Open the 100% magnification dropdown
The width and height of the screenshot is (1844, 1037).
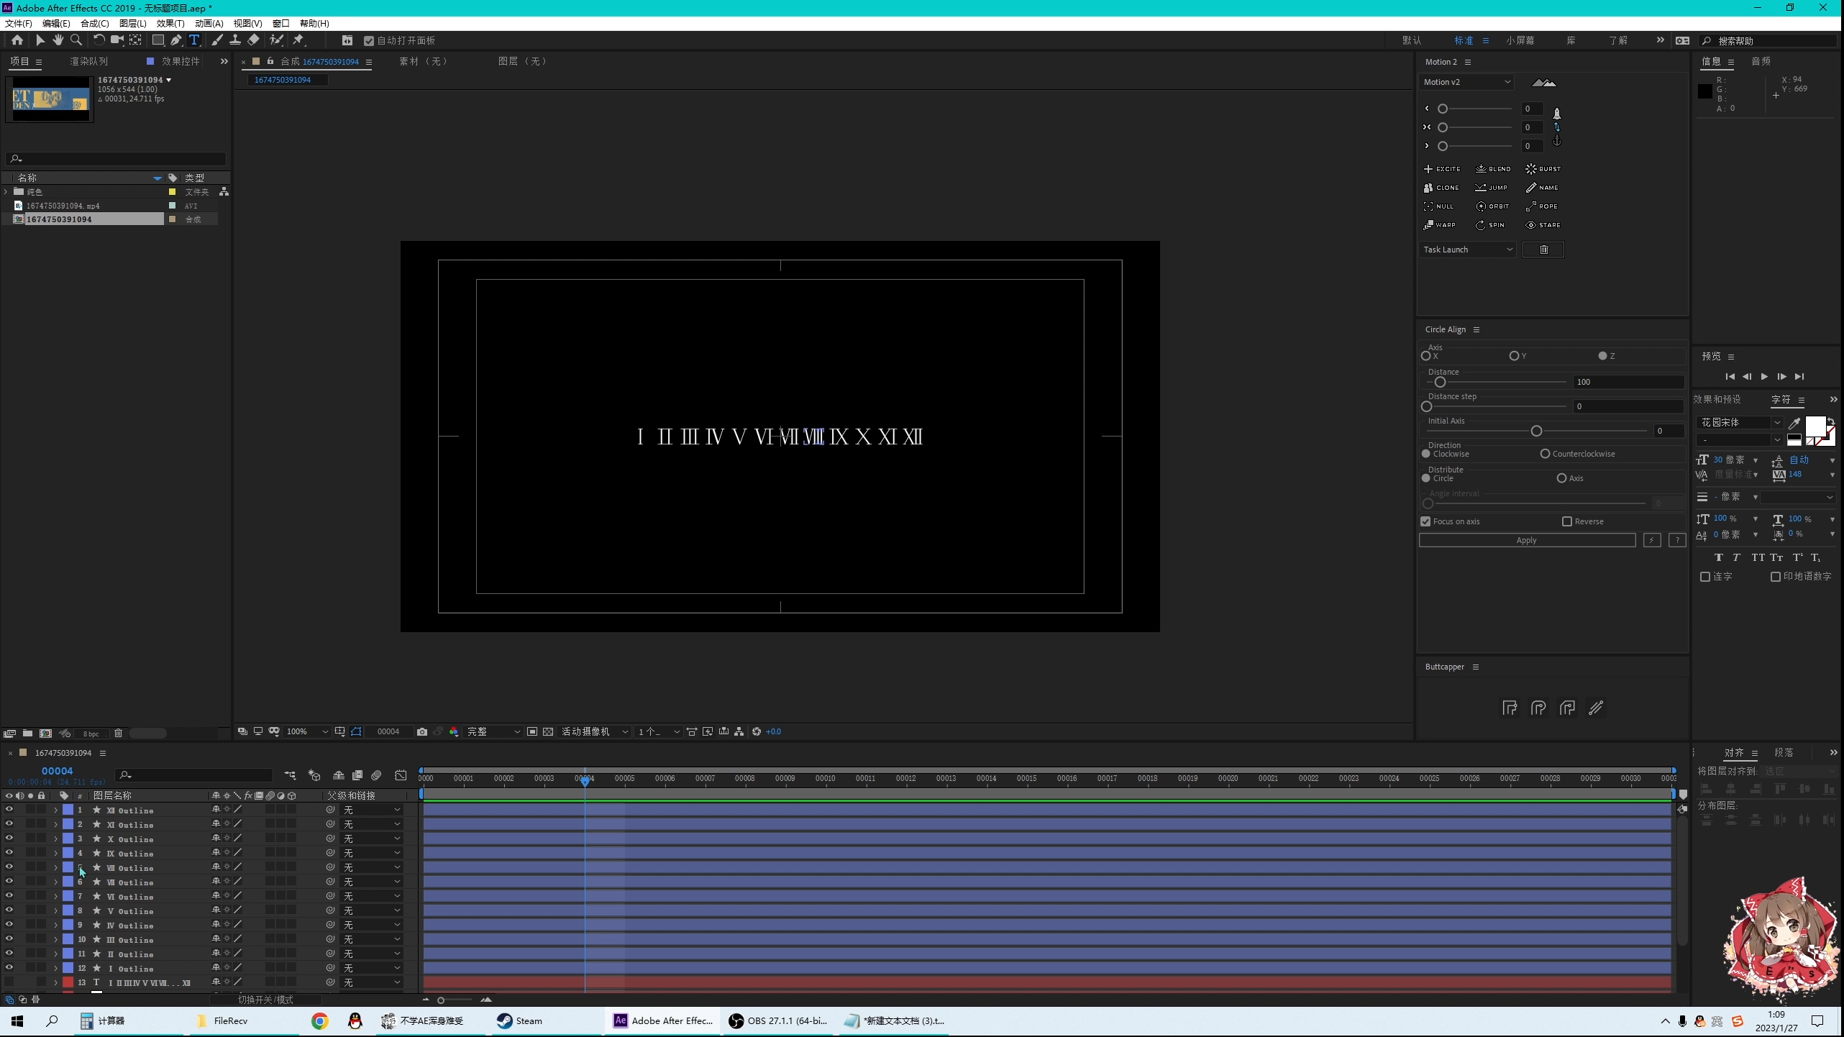coord(307,731)
